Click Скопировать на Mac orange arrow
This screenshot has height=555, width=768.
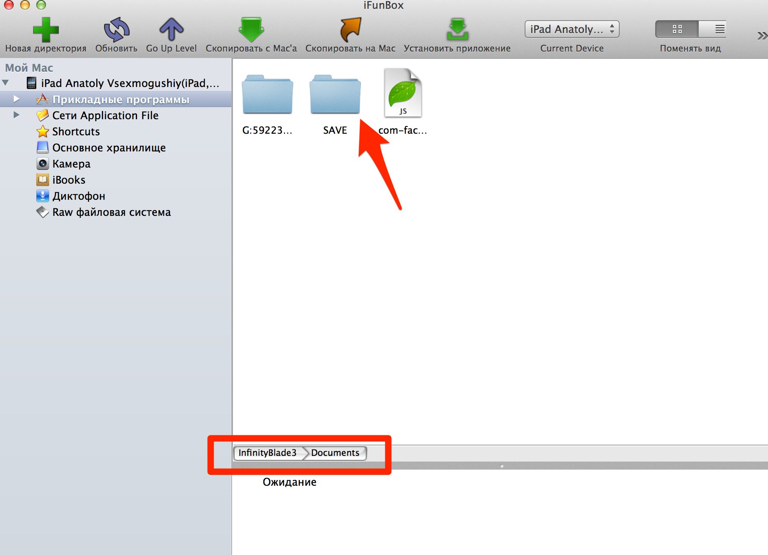(350, 29)
